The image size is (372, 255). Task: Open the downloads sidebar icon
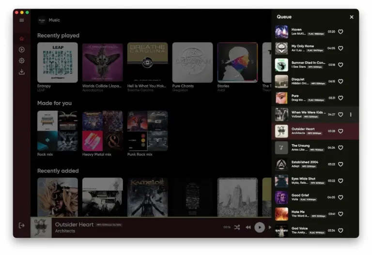(x=22, y=72)
